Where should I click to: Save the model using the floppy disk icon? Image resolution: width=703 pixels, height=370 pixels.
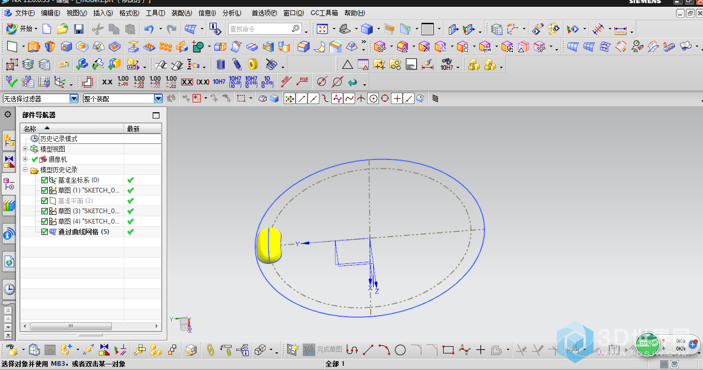pos(79,29)
